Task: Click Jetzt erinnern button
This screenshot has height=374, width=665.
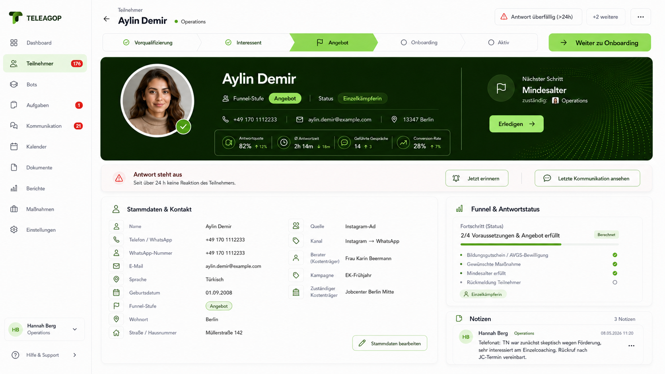Action: [x=477, y=178]
